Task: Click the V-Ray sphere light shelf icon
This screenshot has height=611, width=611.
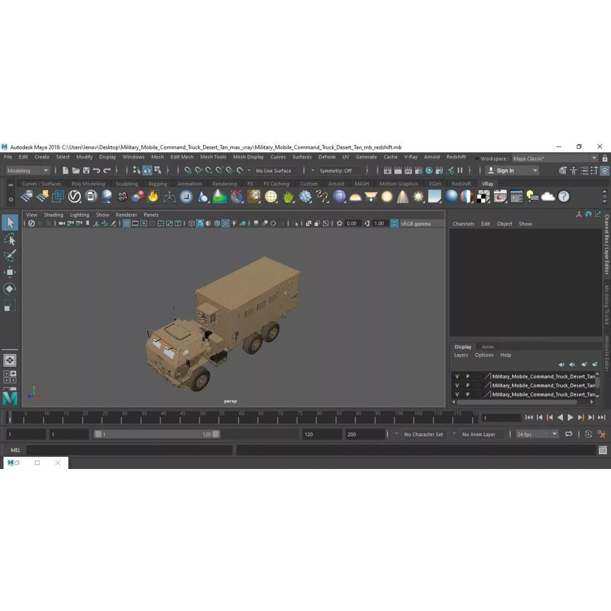Action: point(386,197)
